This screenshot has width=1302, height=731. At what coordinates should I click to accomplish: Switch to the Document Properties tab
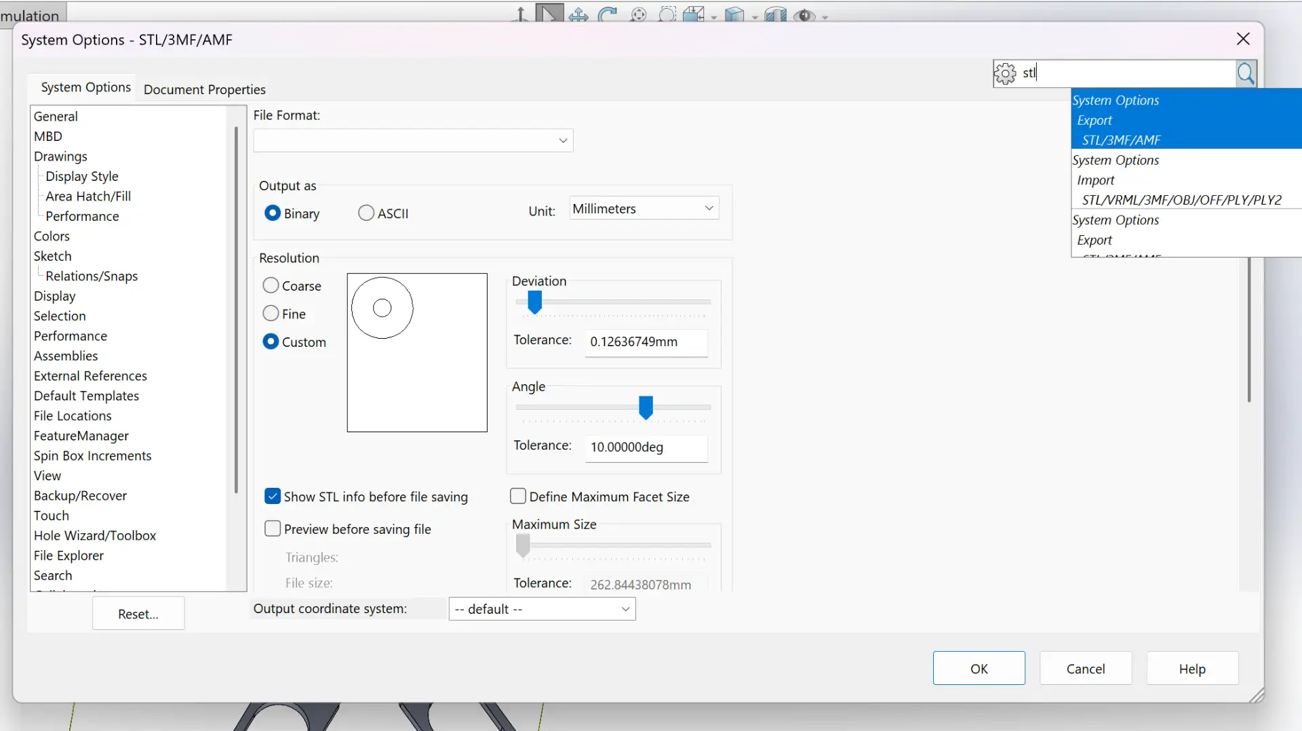(x=205, y=89)
